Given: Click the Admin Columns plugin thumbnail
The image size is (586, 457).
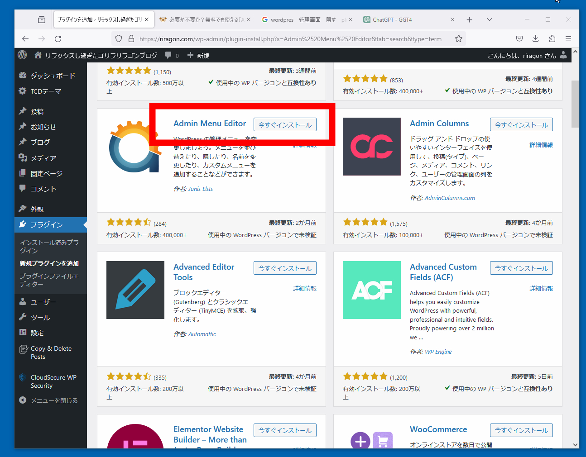Looking at the screenshot, I should [x=371, y=147].
